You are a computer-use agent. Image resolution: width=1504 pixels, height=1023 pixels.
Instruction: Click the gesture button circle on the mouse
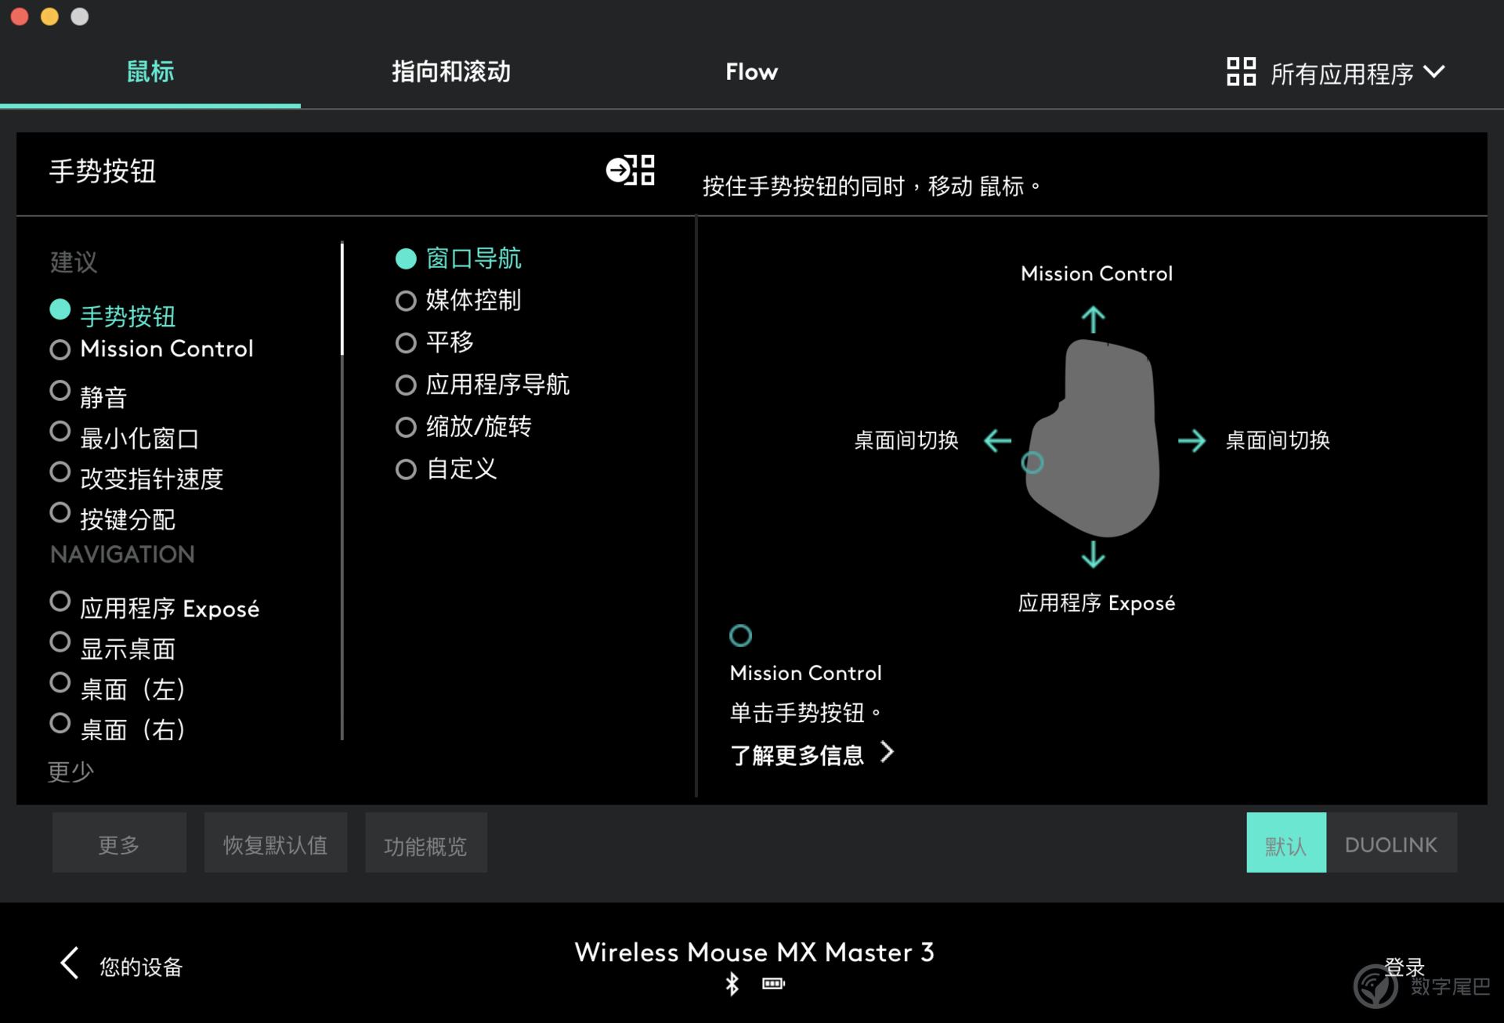(x=1032, y=463)
